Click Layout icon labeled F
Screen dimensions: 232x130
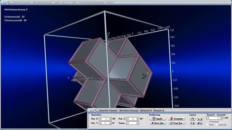click(192, 119)
